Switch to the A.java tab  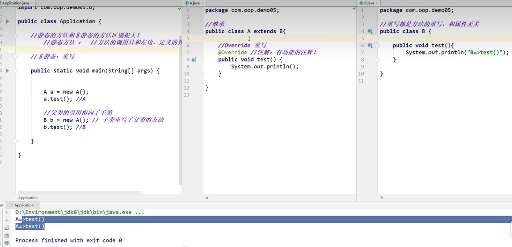coord(194,3)
